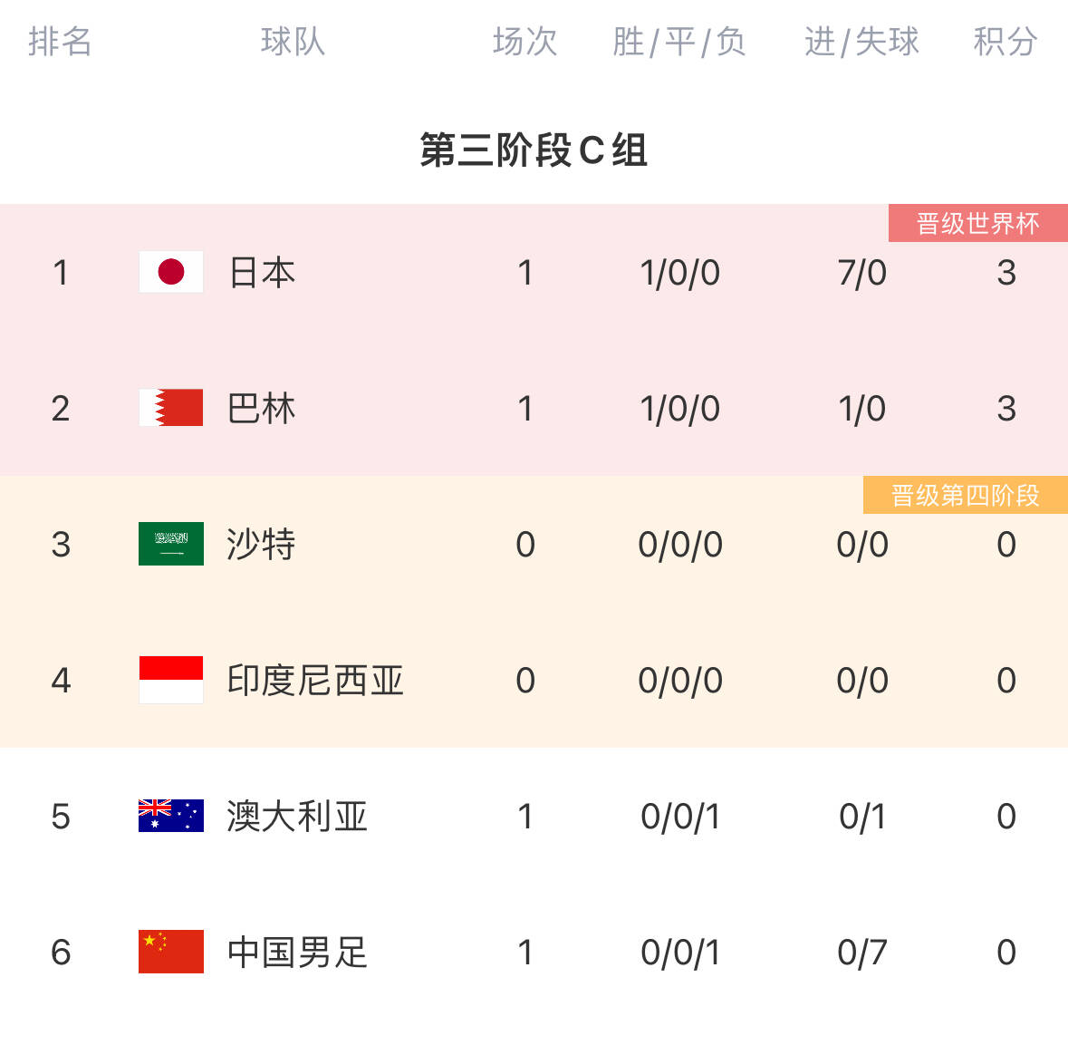The width and height of the screenshot is (1068, 1045).
Task: Open team 日本 details
Action: [262, 273]
